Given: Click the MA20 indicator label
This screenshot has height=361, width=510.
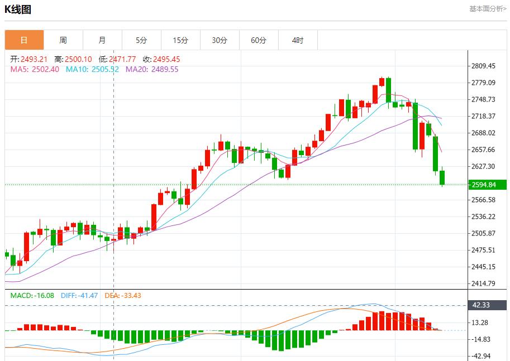Looking at the screenshot, I should click(x=152, y=69).
